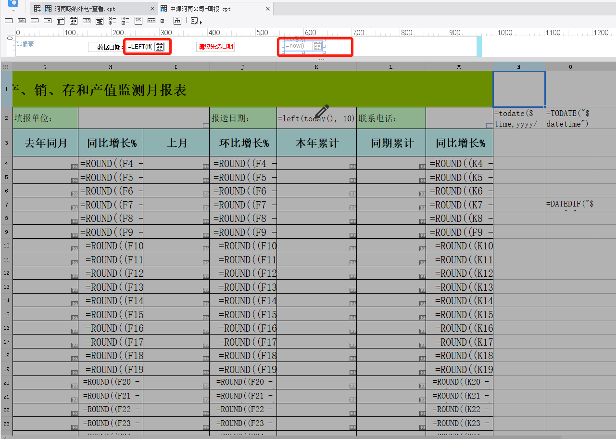Click the 产、销、存和产值监测月报表 title cell
The width and height of the screenshot is (616, 439).
[253, 89]
